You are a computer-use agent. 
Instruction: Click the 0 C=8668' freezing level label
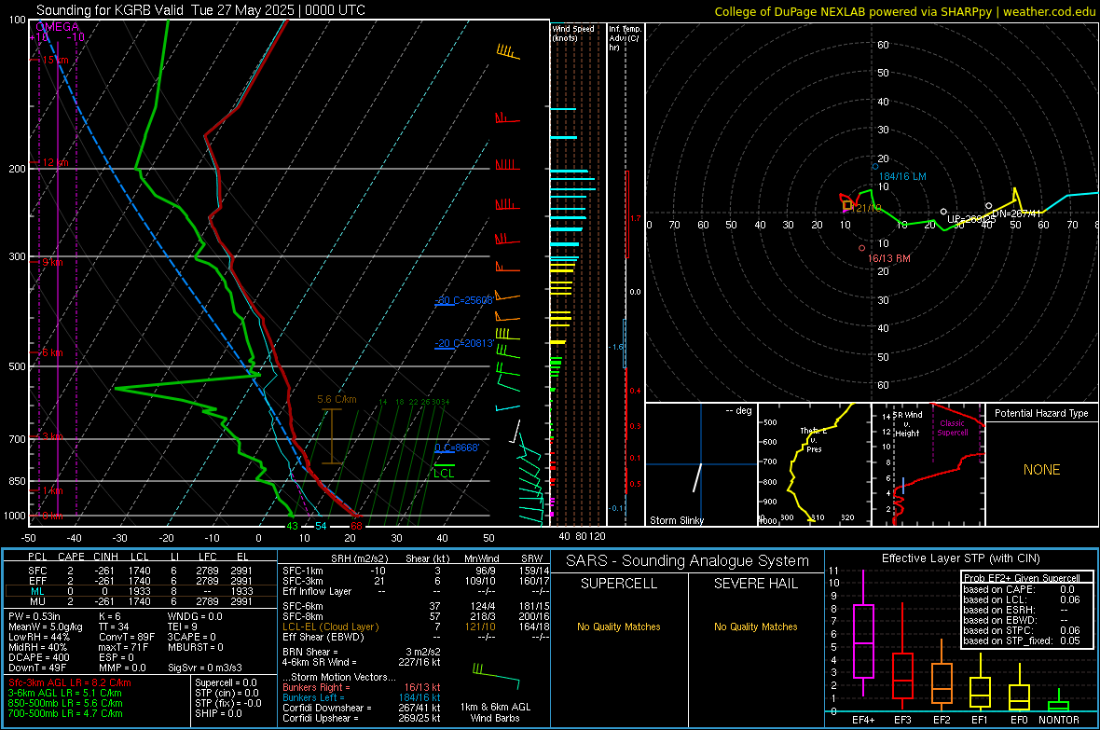[x=457, y=448]
